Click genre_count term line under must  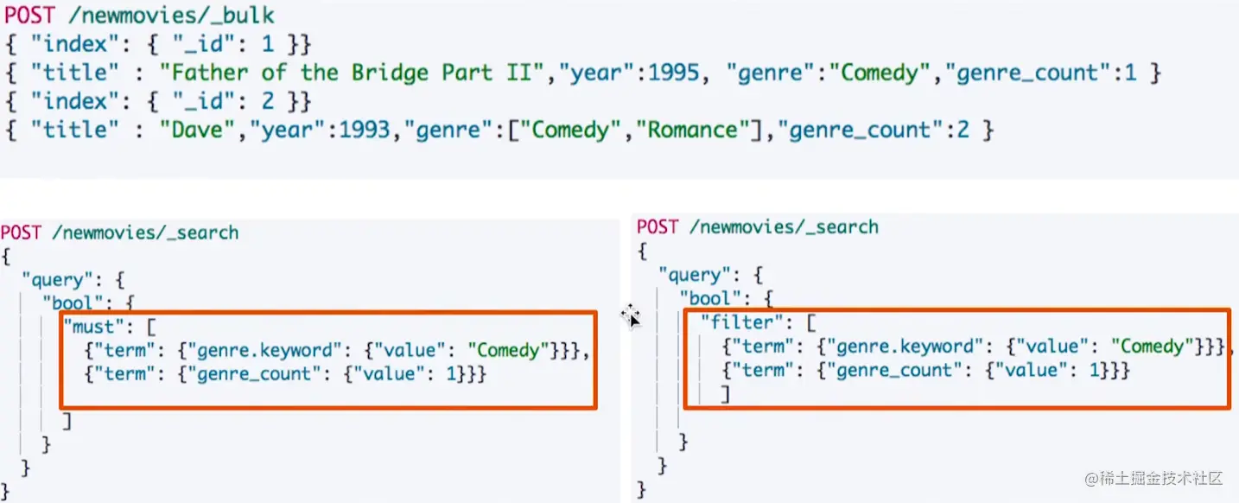(x=286, y=374)
